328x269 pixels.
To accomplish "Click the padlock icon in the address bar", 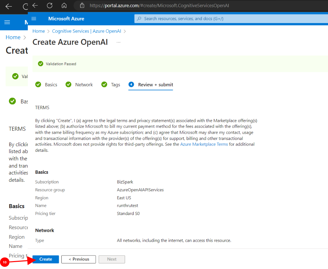I will [82, 6].
